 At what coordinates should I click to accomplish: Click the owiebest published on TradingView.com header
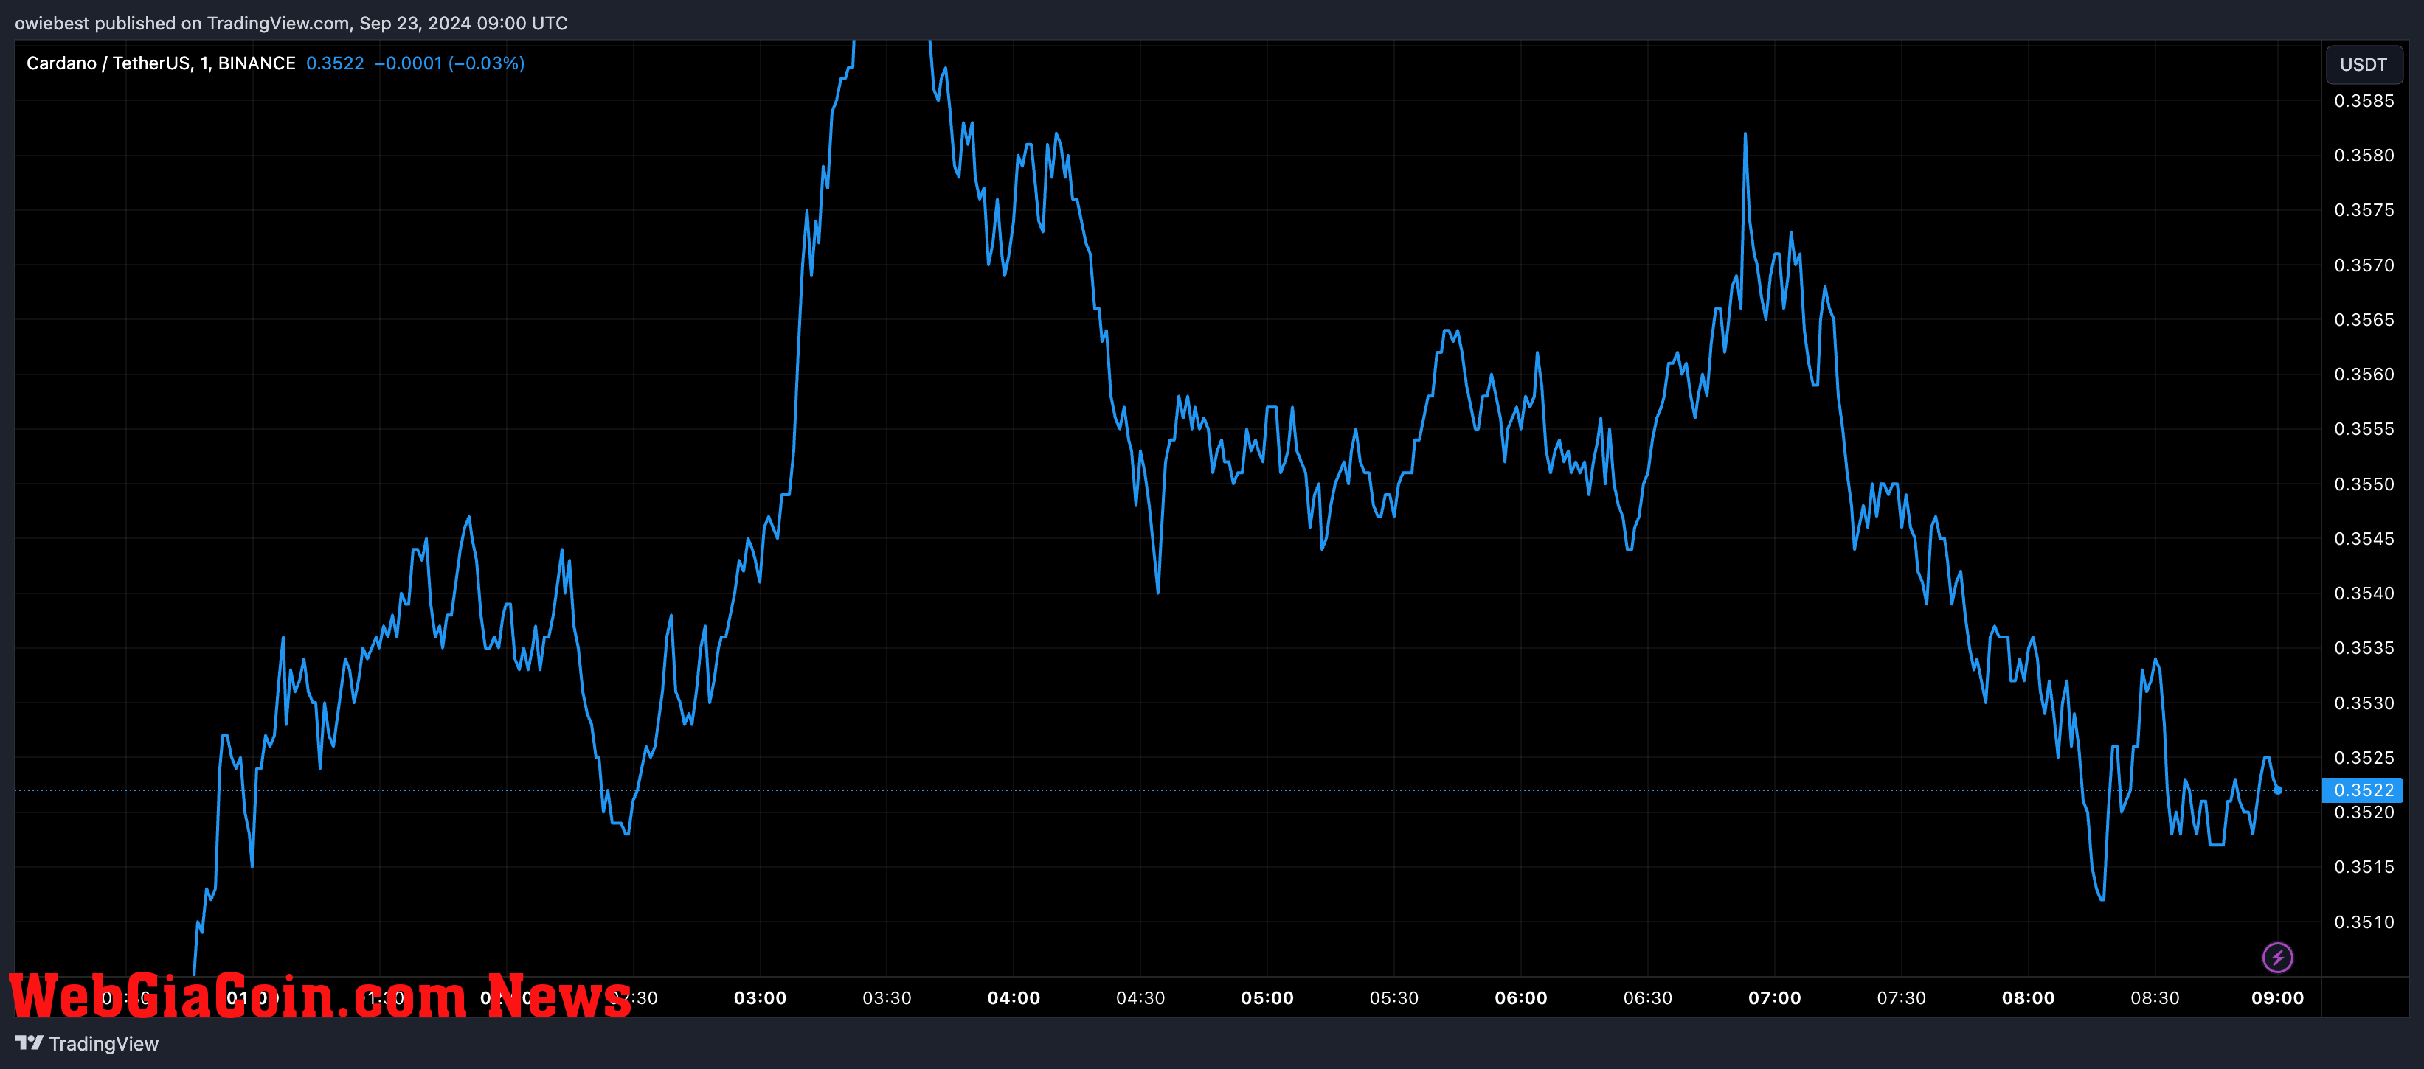[x=291, y=23]
